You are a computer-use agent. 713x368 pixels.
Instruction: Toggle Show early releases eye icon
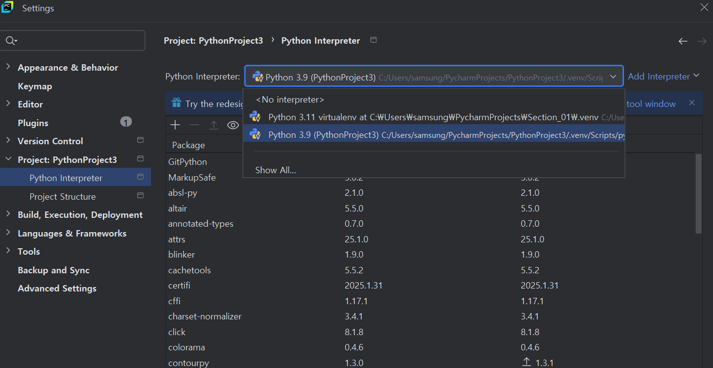point(233,125)
